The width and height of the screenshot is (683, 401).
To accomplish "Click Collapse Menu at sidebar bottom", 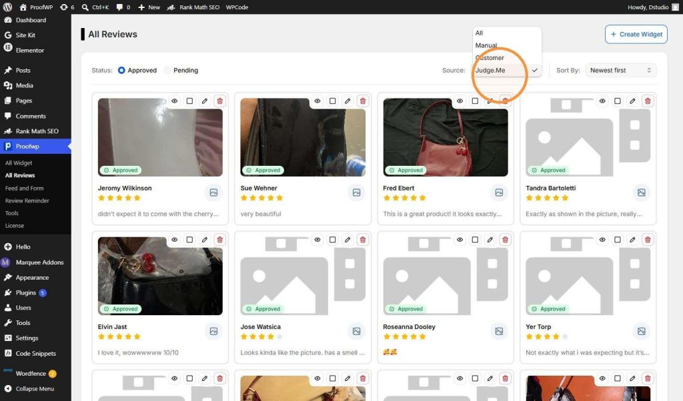I will [36, 388].
